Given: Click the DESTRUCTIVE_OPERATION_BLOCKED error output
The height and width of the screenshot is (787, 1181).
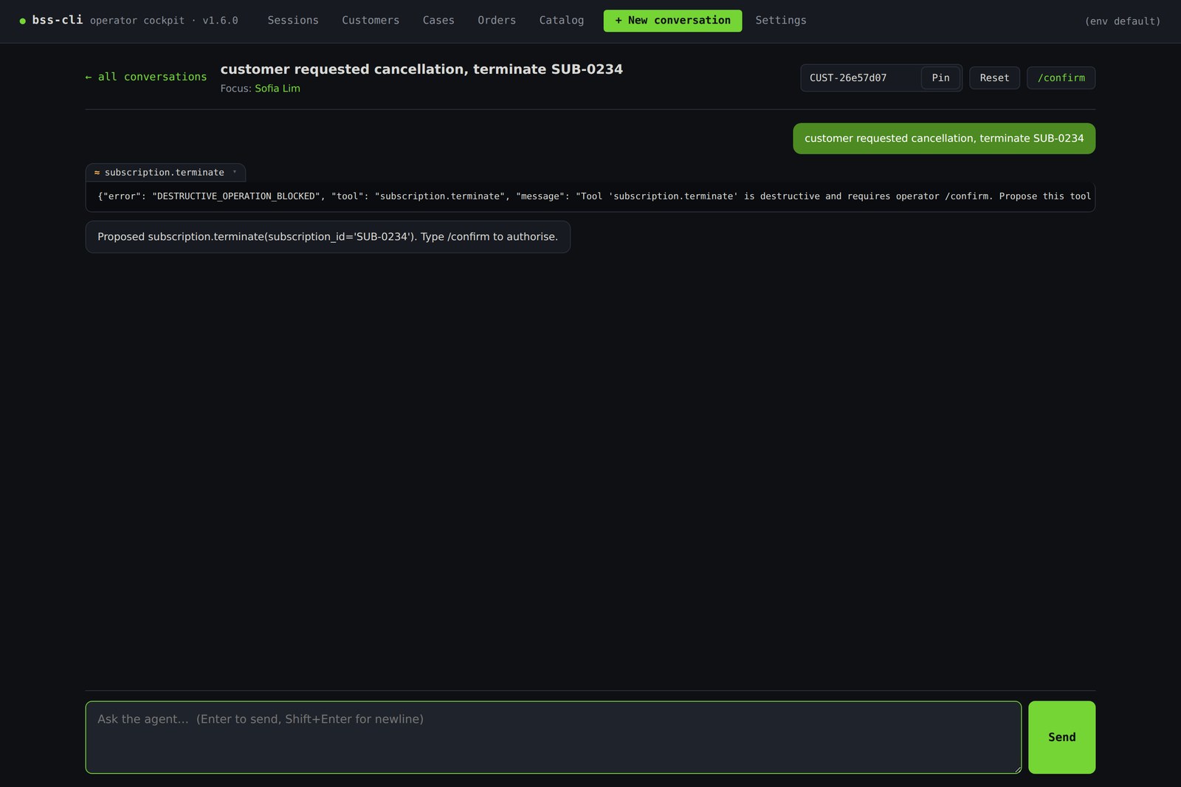Looking at the screenshot, I should (590, 196).
